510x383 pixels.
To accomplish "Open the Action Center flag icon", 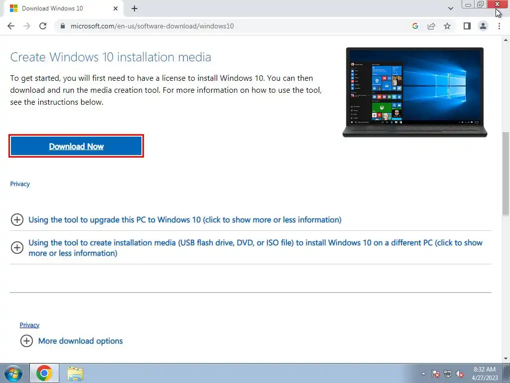I will (x=436, y=374).
